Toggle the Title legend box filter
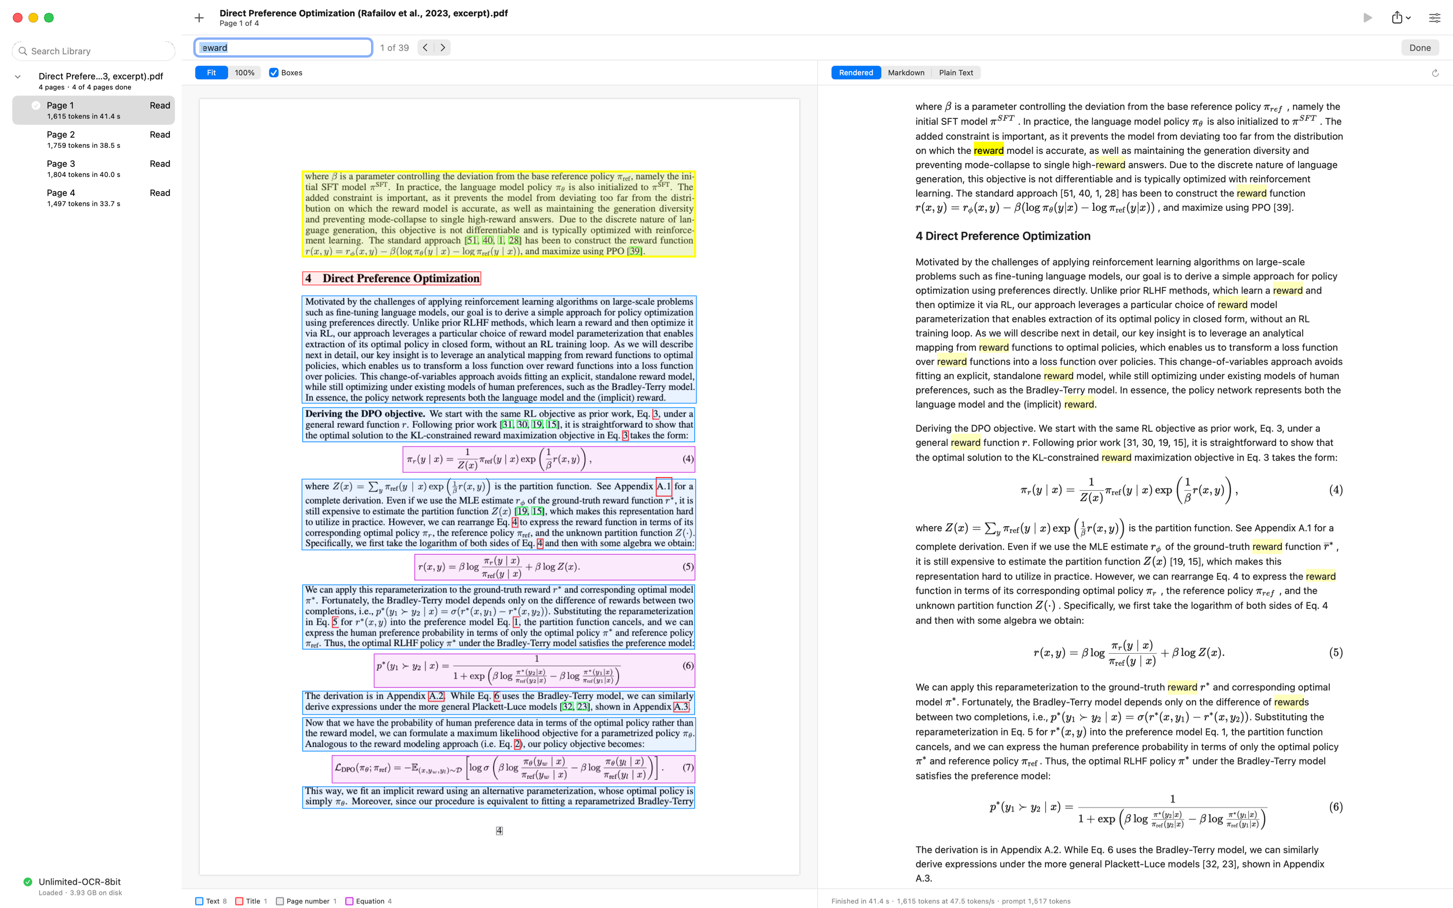The image size is (1453, 908). pos(239,901)
